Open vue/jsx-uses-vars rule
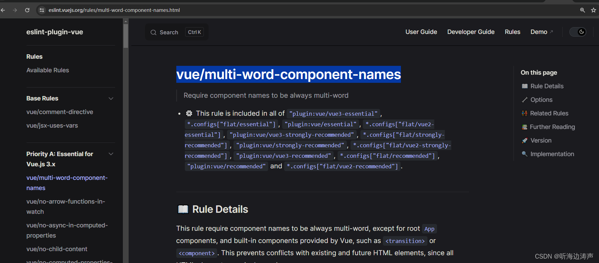 pyautogui.click(x=52, y=126)
